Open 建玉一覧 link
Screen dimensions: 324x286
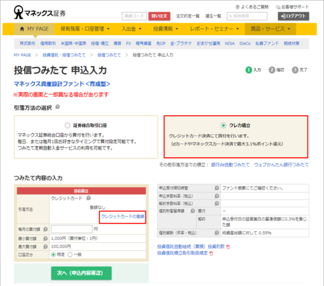[x=213, y=16]
